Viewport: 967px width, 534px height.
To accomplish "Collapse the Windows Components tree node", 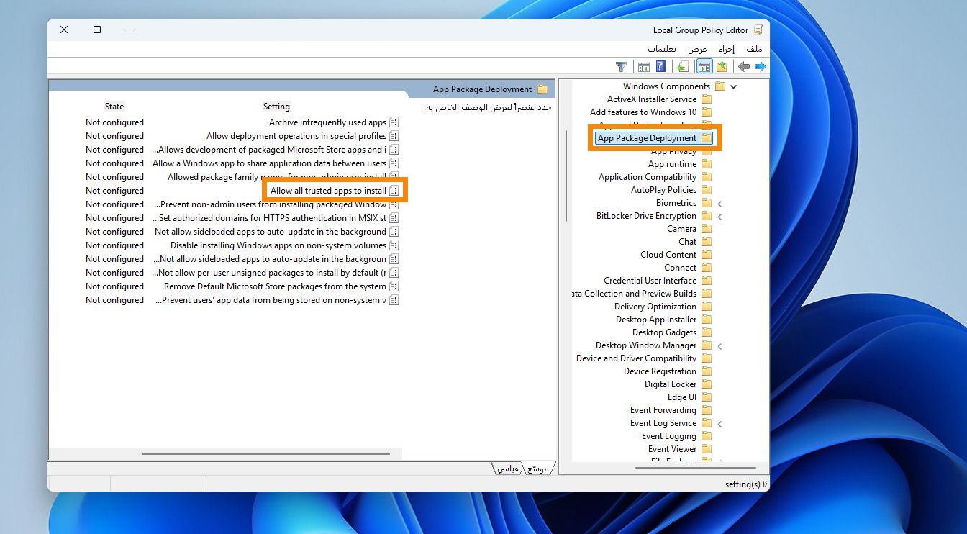I will [733, 86].
